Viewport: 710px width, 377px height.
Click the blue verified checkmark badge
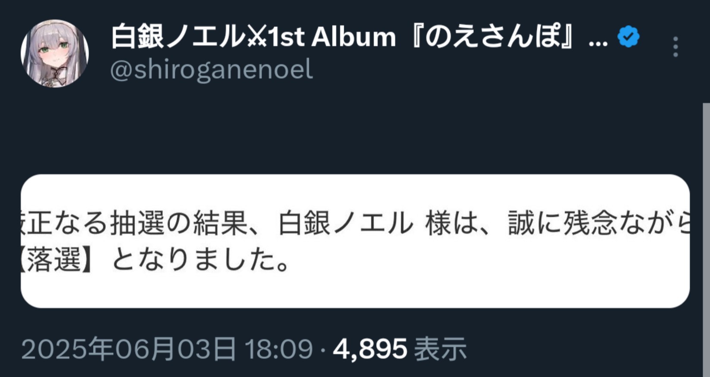point(628,37)
